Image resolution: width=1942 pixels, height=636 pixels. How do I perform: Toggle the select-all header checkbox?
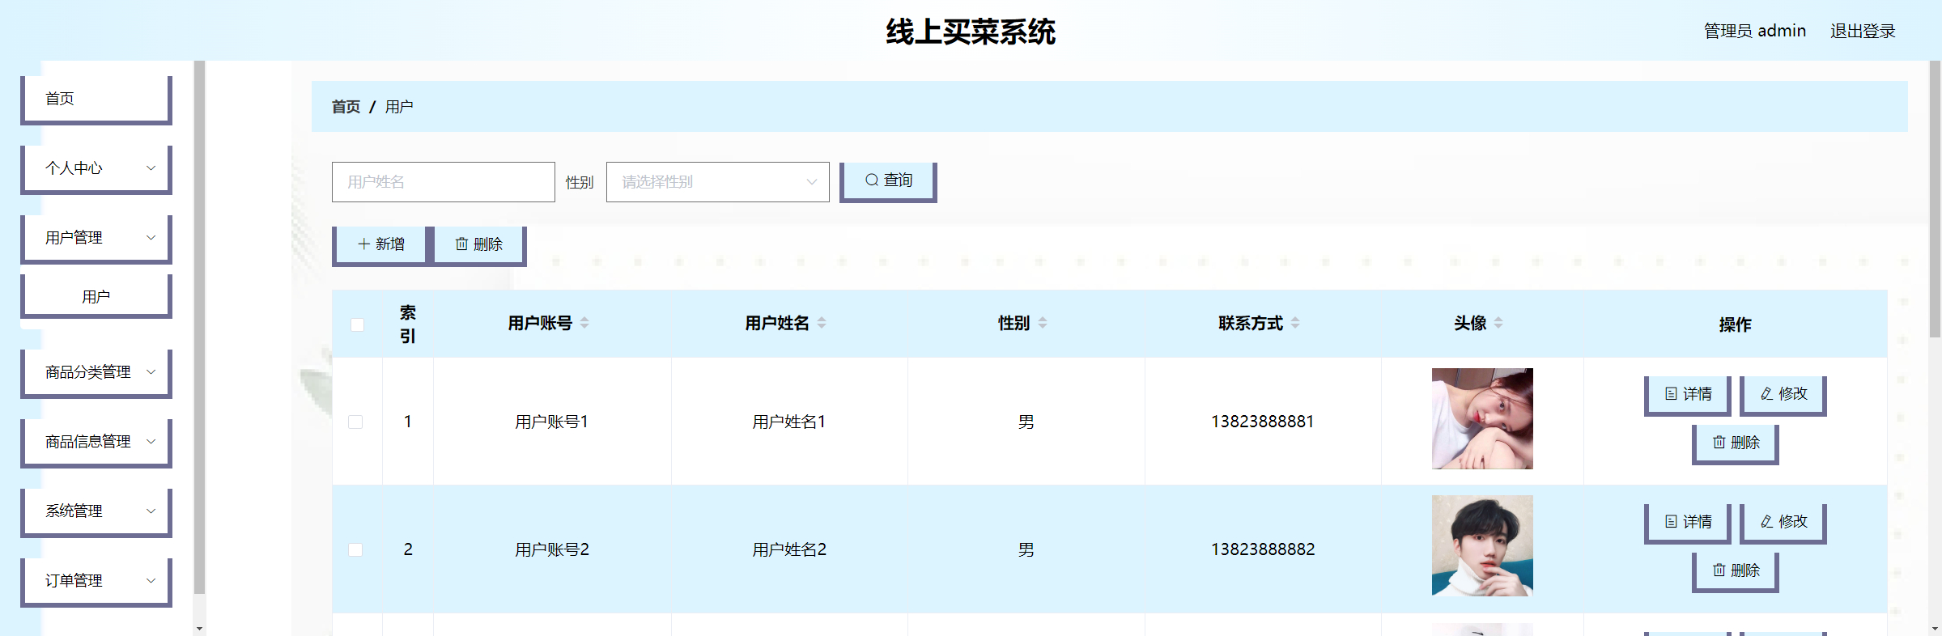tap(357, 324)
